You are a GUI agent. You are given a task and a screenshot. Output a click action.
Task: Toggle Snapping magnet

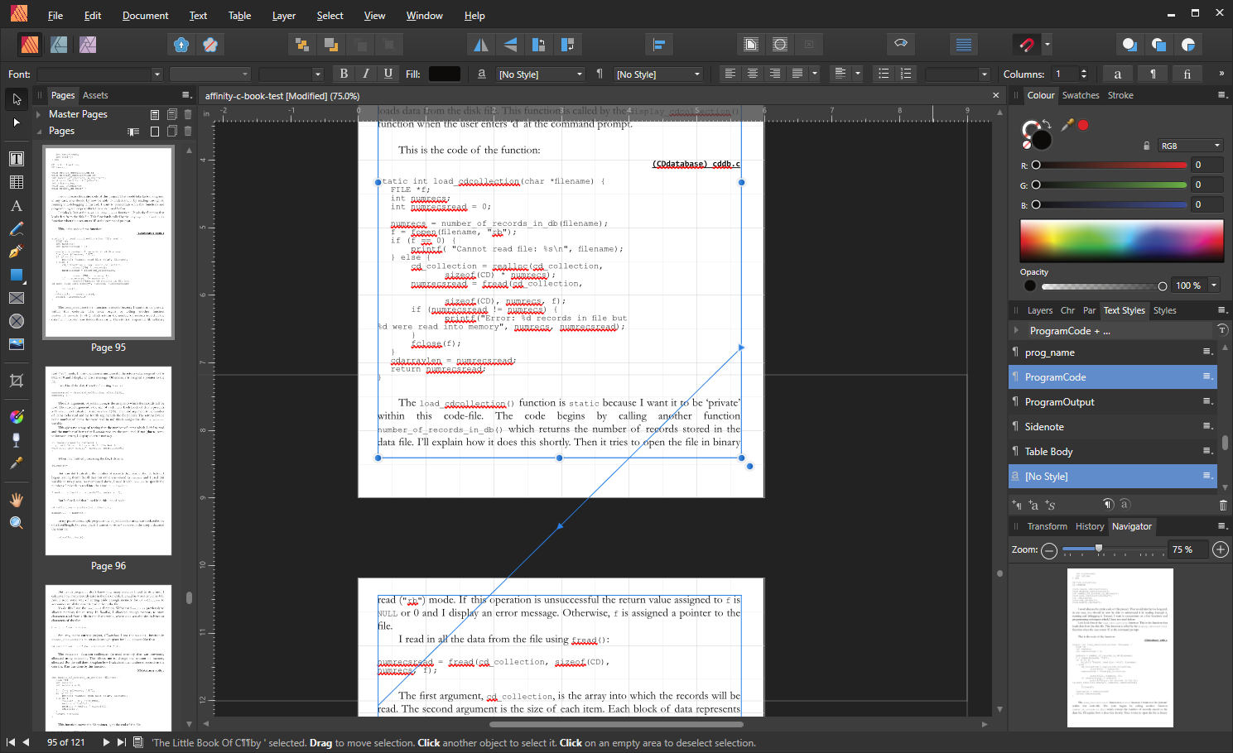[1027, 45]
